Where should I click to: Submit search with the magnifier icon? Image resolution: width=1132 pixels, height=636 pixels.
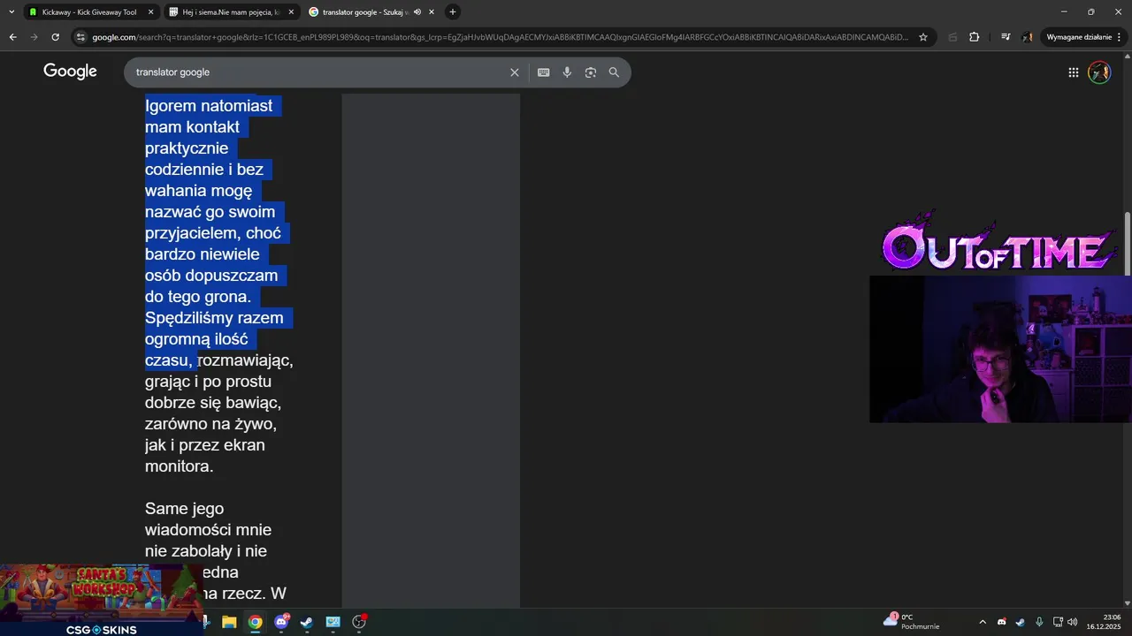[614, 72]
